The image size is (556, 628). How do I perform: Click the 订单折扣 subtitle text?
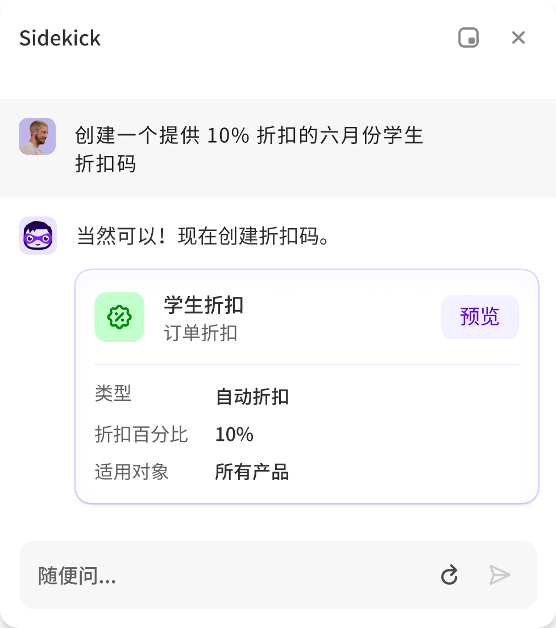pos(200,333)
